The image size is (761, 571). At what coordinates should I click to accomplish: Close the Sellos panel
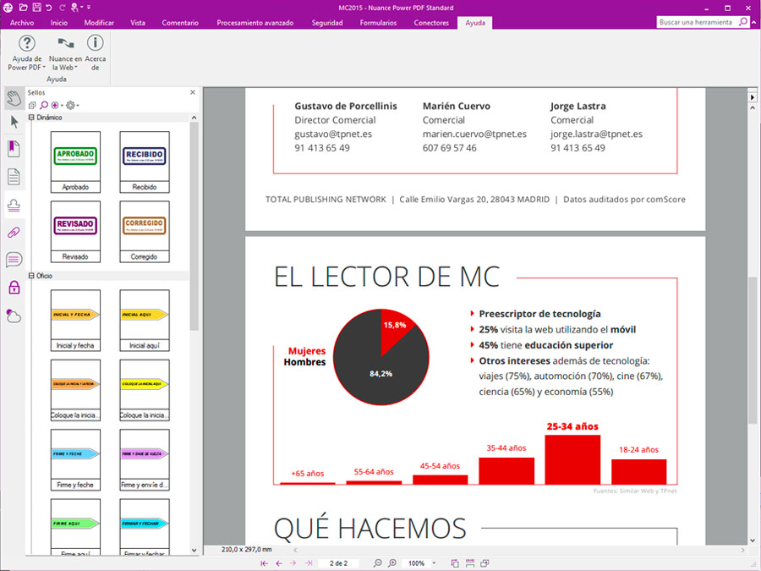pos(193,92)
